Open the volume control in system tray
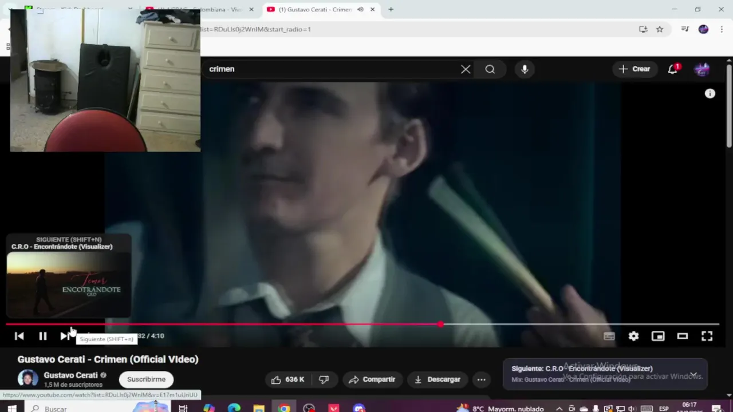The height and width of the screenshot is (412, 733). [x=632, y=409]
